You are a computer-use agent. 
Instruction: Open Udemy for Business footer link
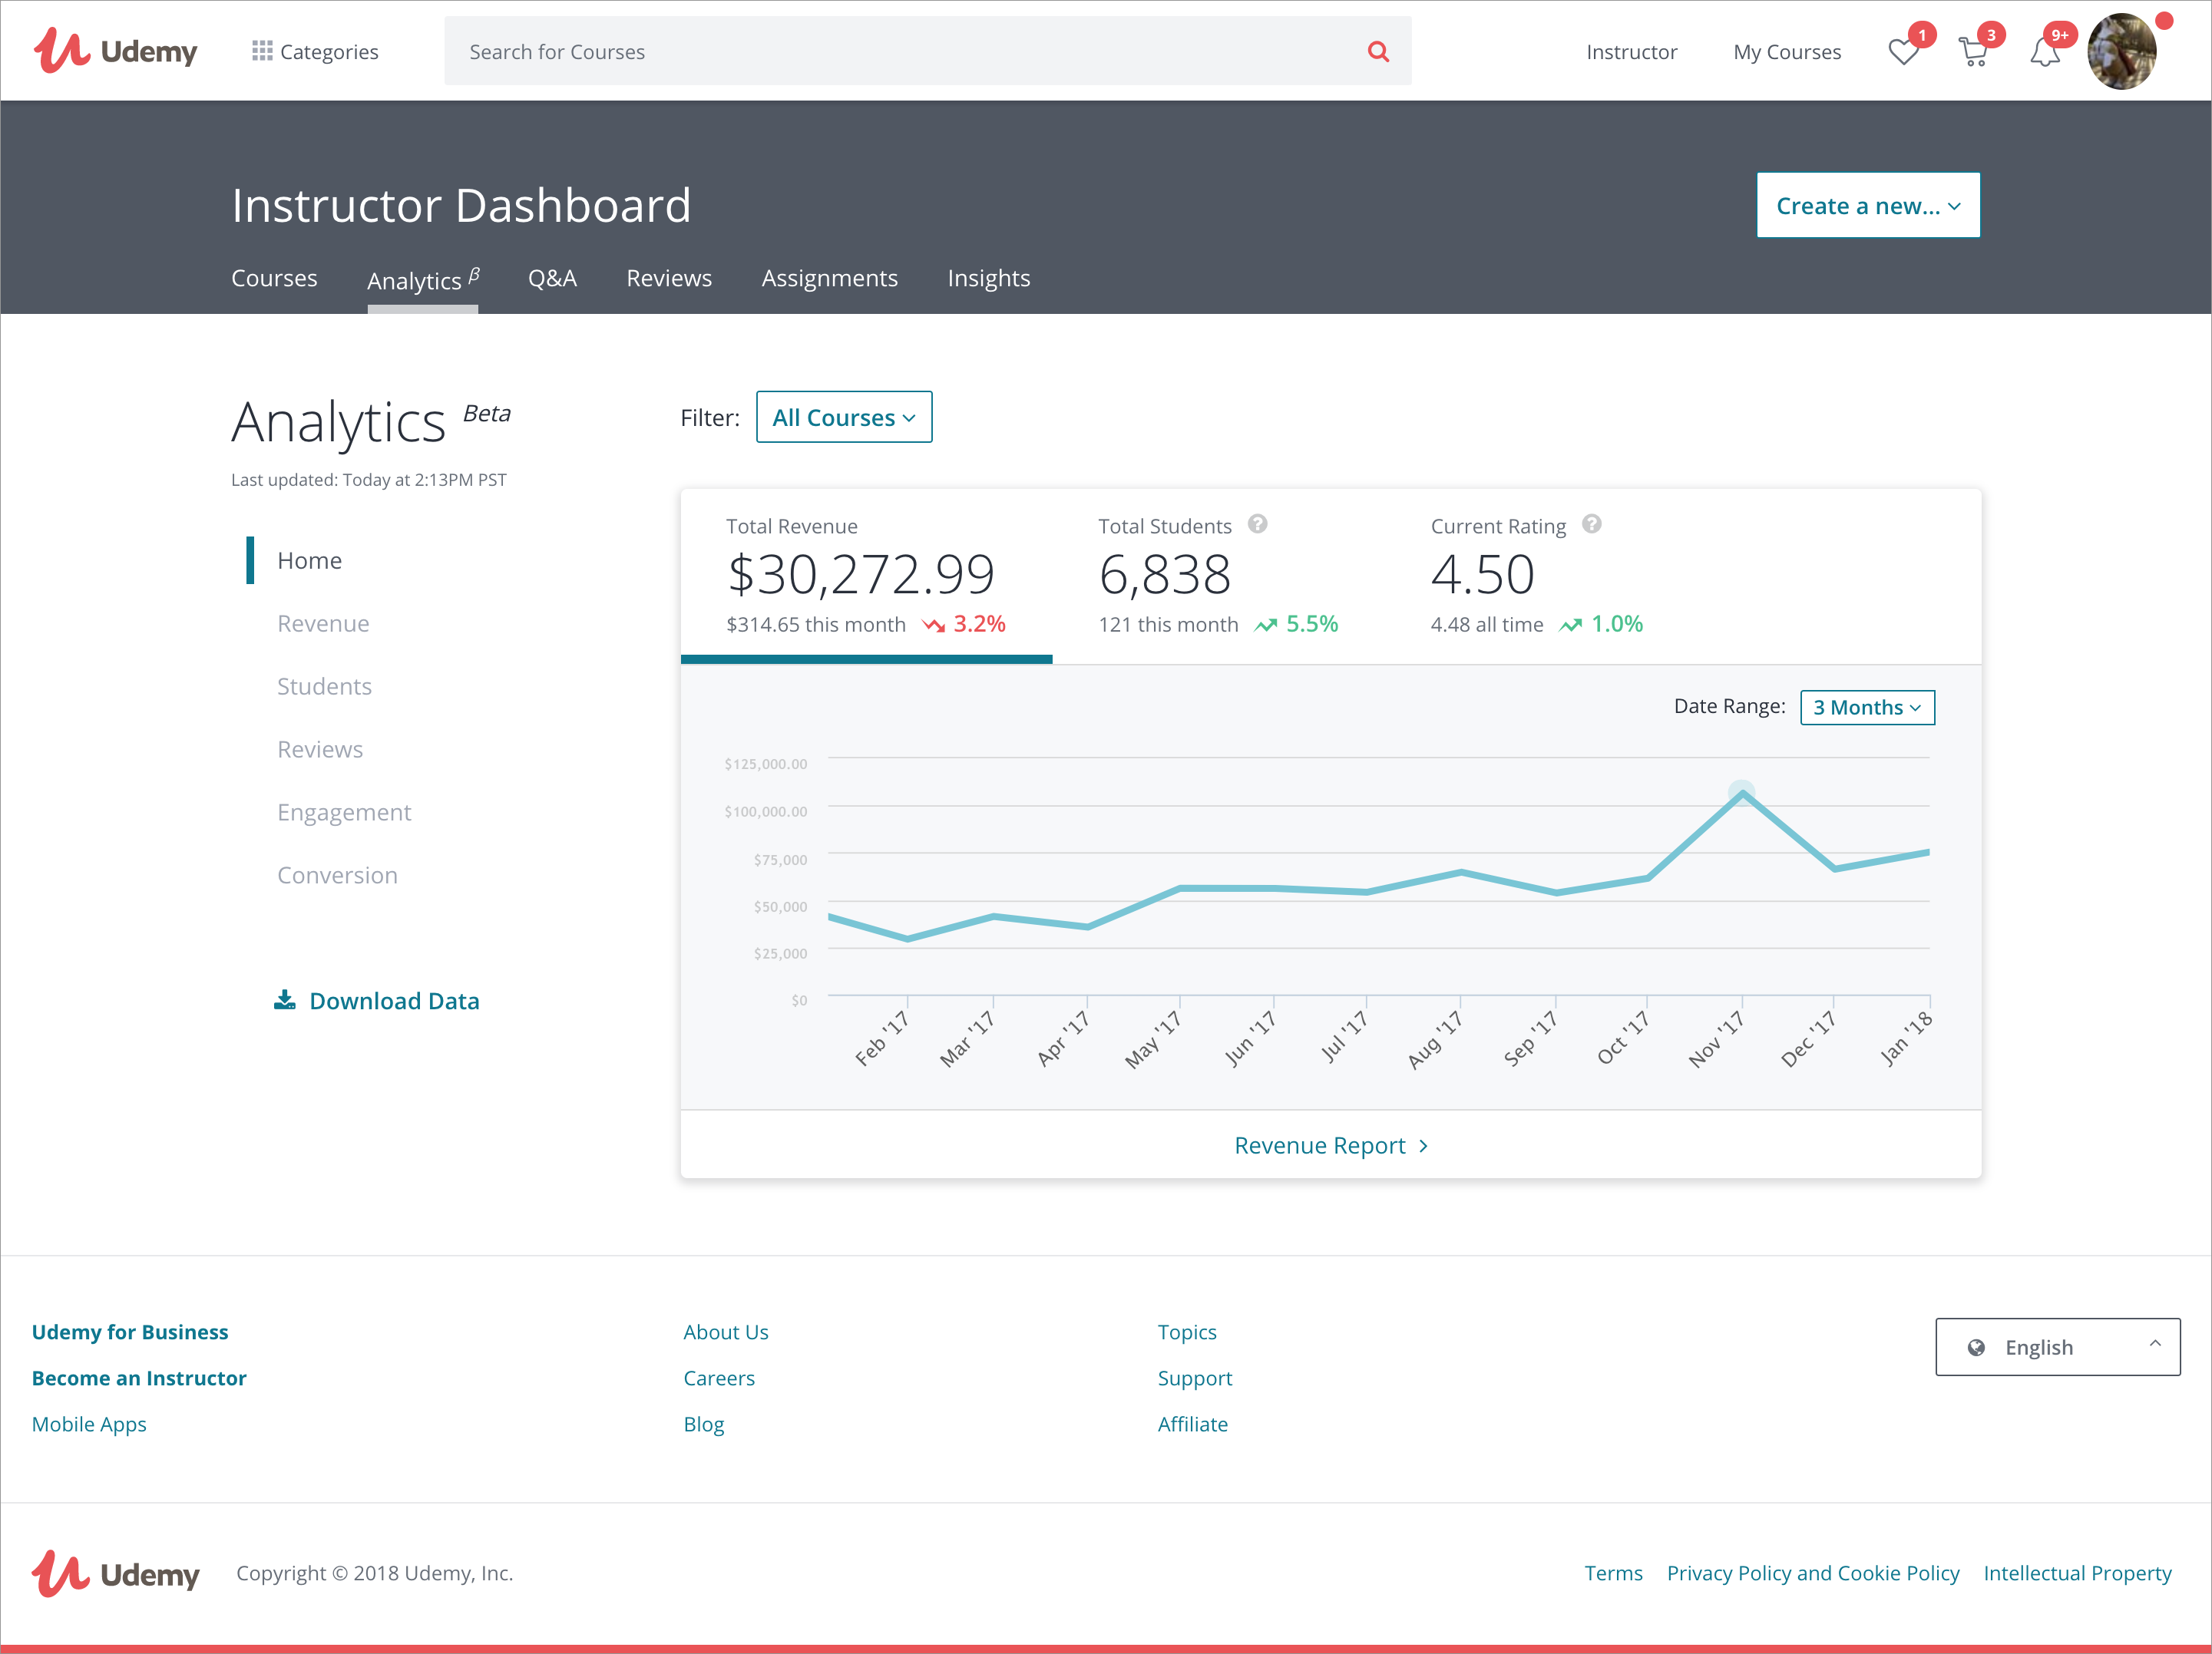[130, 1332]
